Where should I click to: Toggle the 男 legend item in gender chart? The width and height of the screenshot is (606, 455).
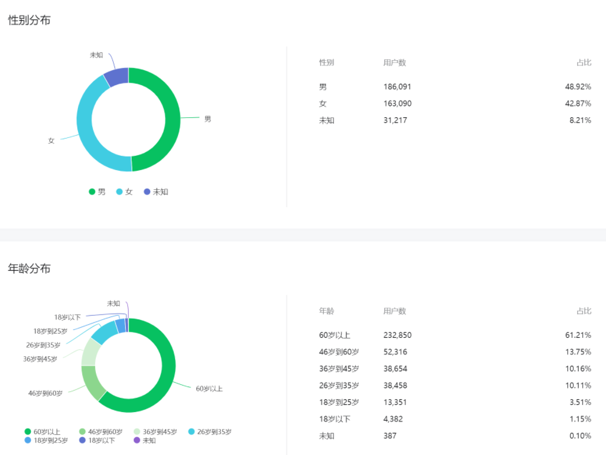pos(98,192)
